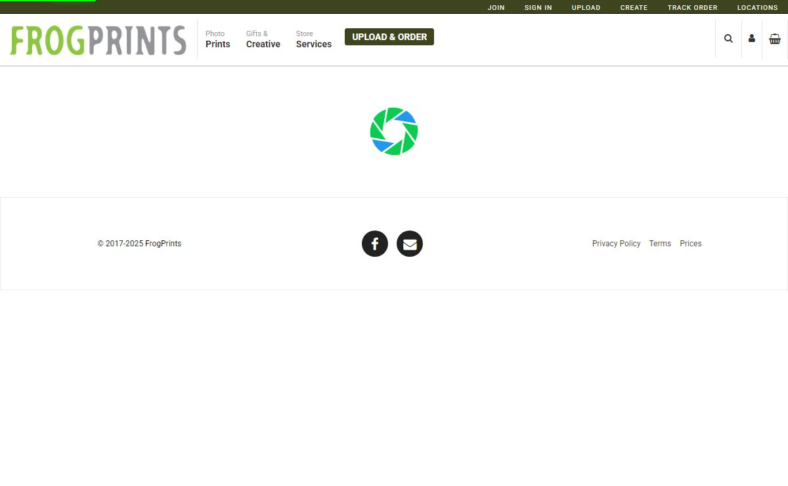The height and width of the screenshot is (486, 788).
Task: Open the search magnifier icon
Action: [x=728, y=39]
